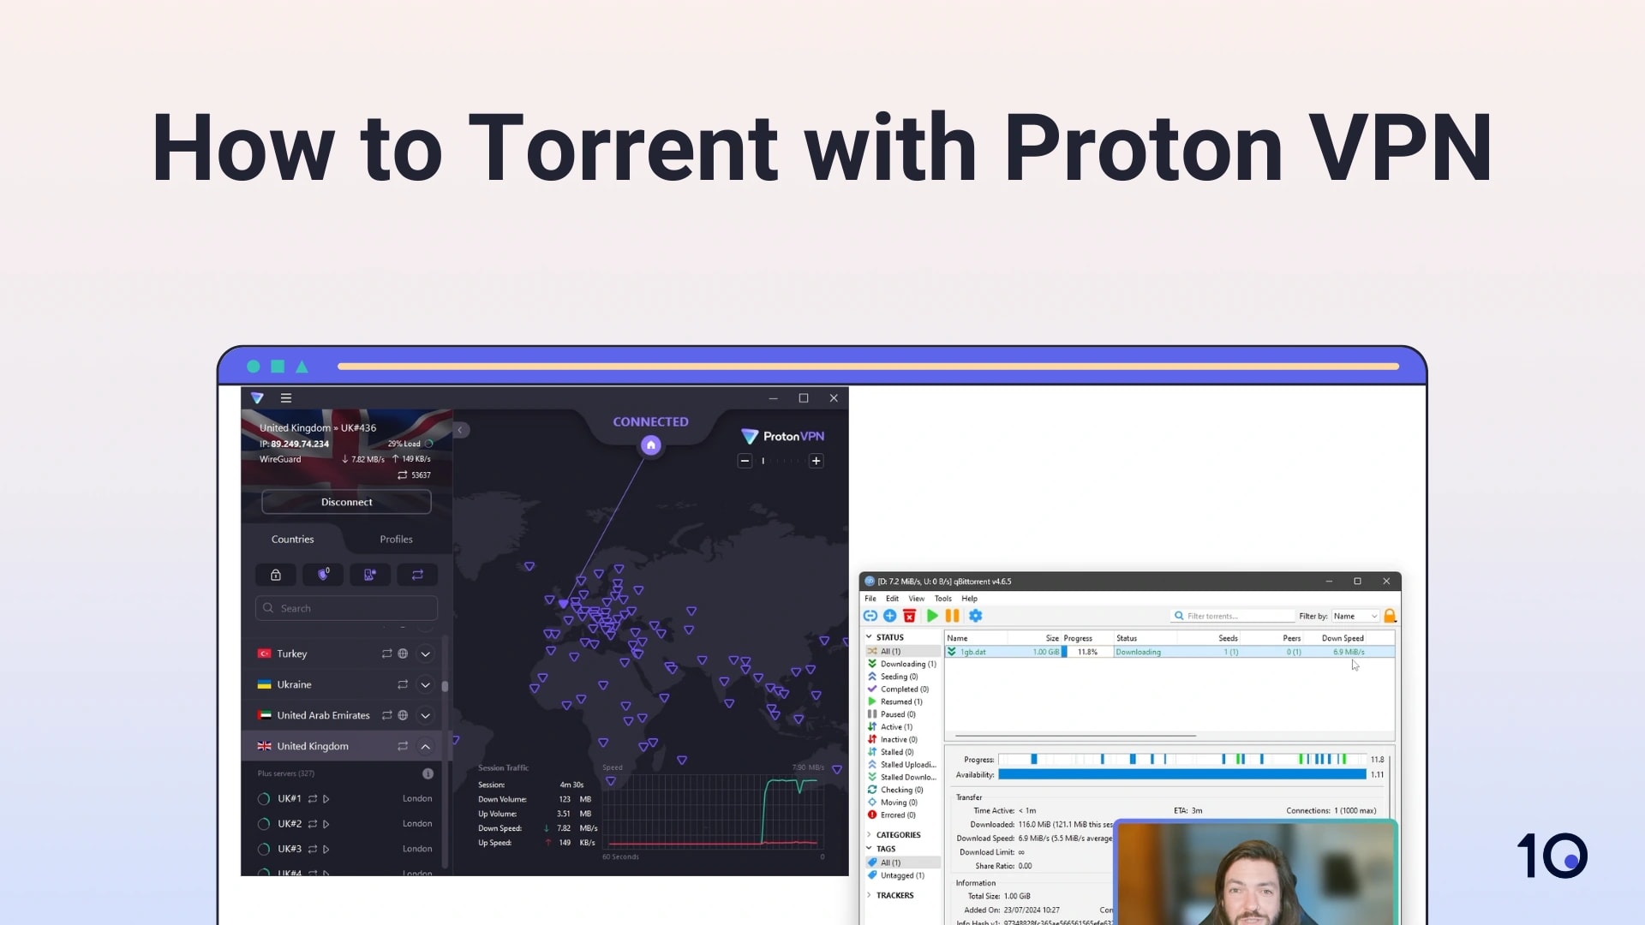The width and height of the screenshot is (1645, 925).
Task: Collapse the Proton VPN sidebar arrow
Action: click(x=460, y=430)
